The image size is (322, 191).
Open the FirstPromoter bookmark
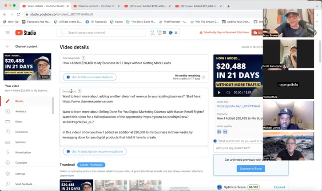pos(173,22)
